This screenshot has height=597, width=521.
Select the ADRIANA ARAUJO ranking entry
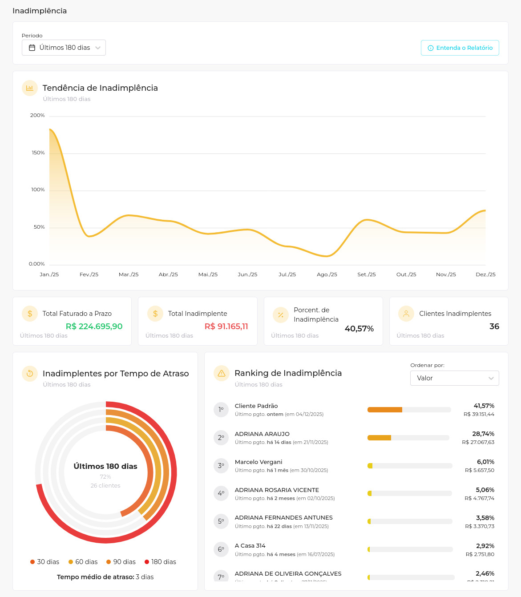pyautogui.click(x=262, y=434)
